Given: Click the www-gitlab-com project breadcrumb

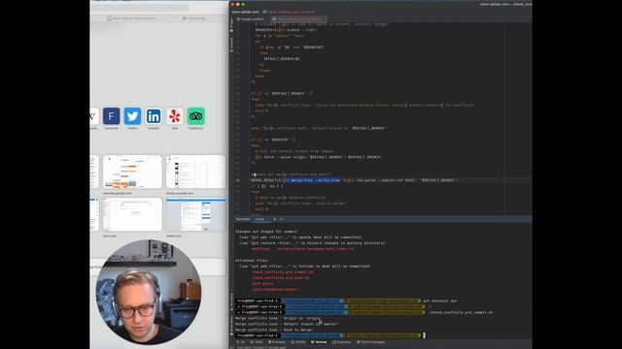Looking at the screenshot, I should (x=245, y=12).
